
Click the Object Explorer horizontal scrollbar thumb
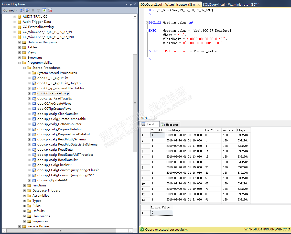pos(61,230)
